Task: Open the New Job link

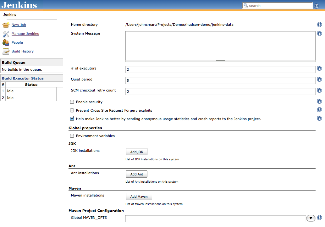Action: tap(19, 25)
